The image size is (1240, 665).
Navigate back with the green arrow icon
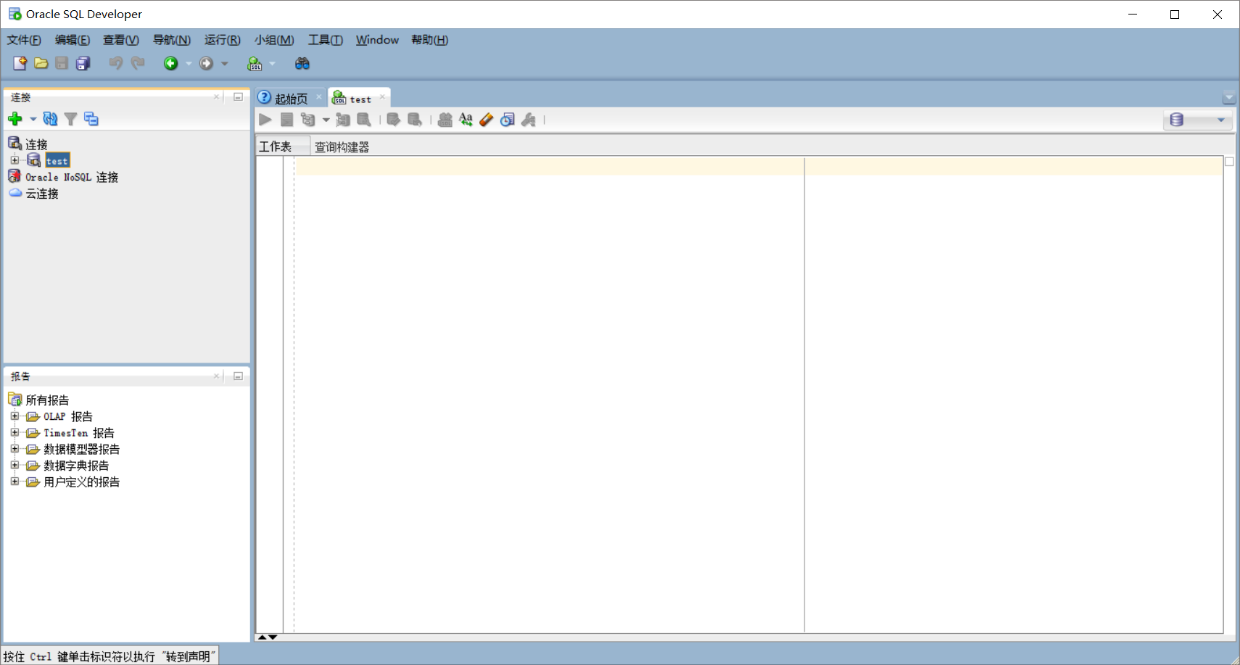coord(170,63)
